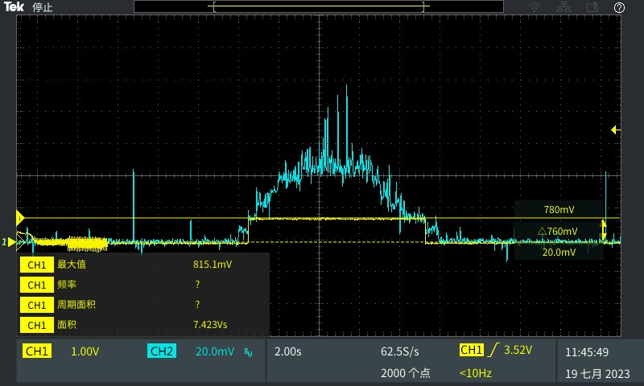Click the 3.52V trigger level readout

coord(518,351)
